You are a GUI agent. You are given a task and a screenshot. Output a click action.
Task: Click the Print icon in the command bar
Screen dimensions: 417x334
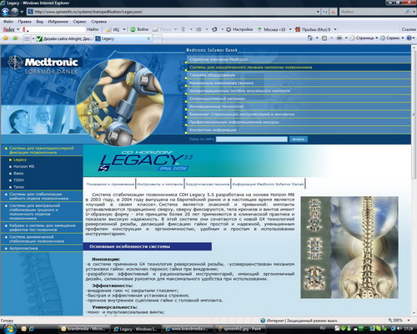(339, 38)
